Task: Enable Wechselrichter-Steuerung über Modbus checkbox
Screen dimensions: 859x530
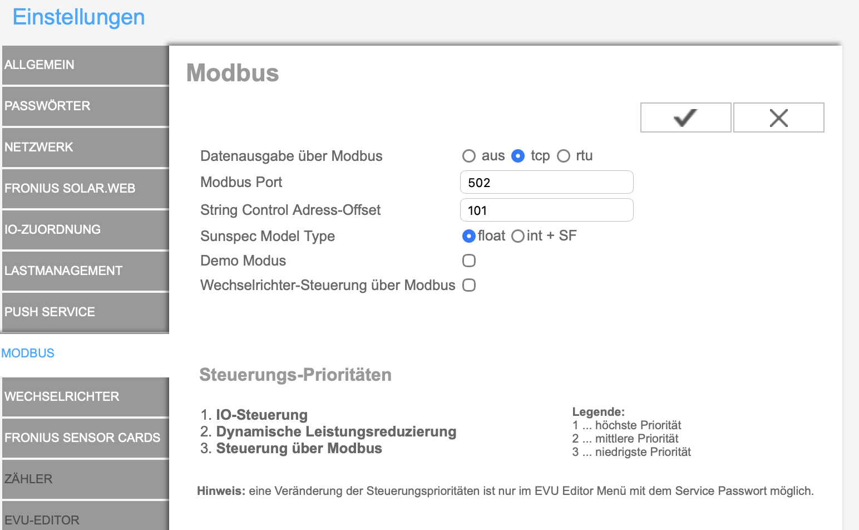Action: 469,285
